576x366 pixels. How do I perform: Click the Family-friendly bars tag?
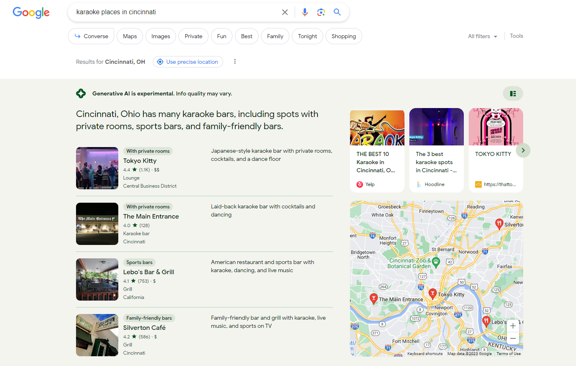(x=149, y=318)
